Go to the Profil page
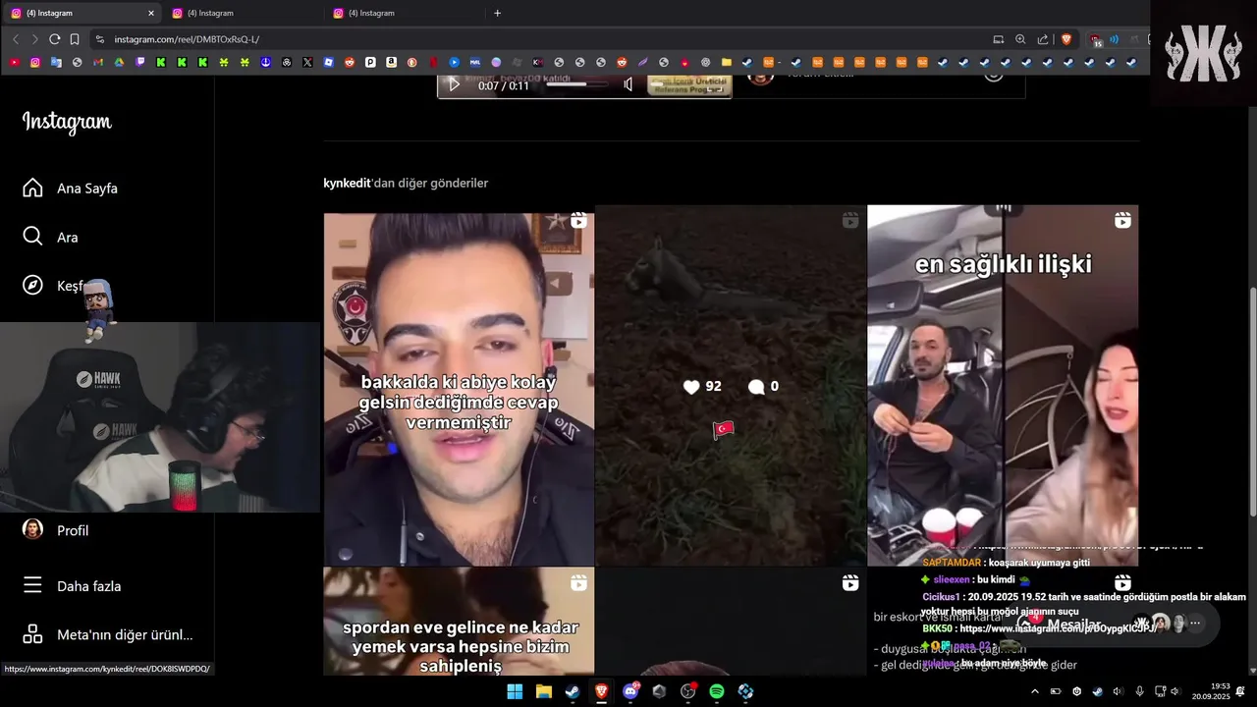1257x707 pixels. coord(56,530)
